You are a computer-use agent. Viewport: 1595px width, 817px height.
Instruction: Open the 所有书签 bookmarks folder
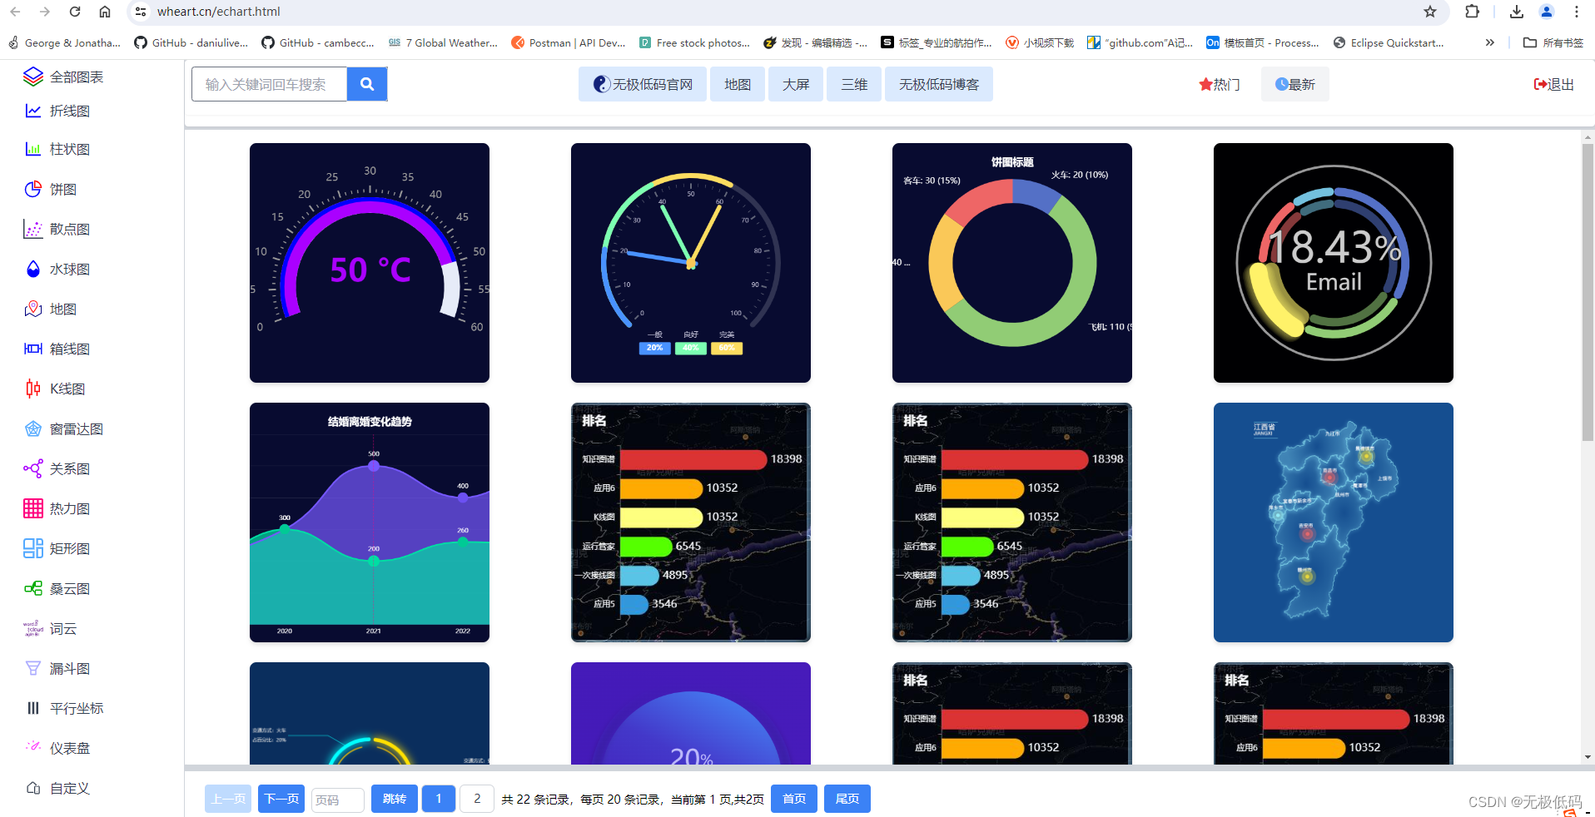coord(1553,42)
